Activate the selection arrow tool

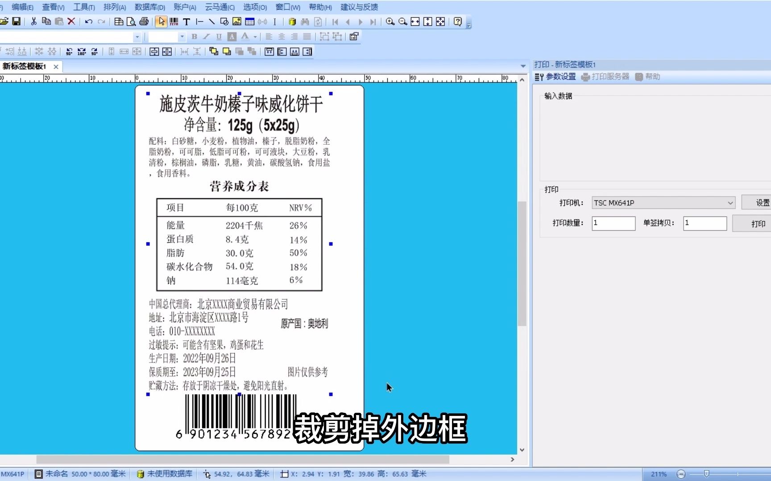(x=161, y=21)
